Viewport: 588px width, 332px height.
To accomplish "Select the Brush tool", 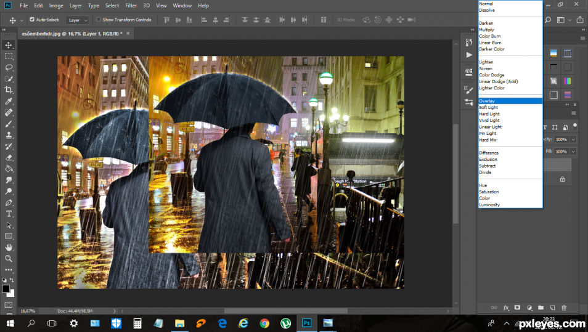I will [8, 124].
